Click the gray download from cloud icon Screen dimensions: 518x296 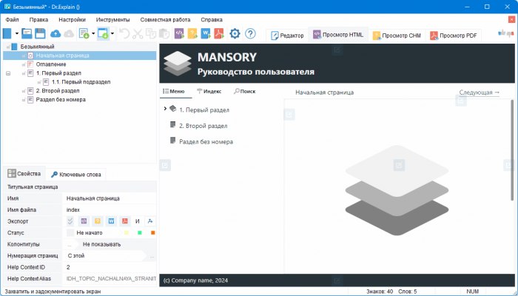pos(69,33)
